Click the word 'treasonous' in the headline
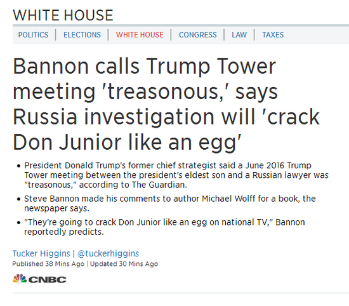 (x=162, y=91)
